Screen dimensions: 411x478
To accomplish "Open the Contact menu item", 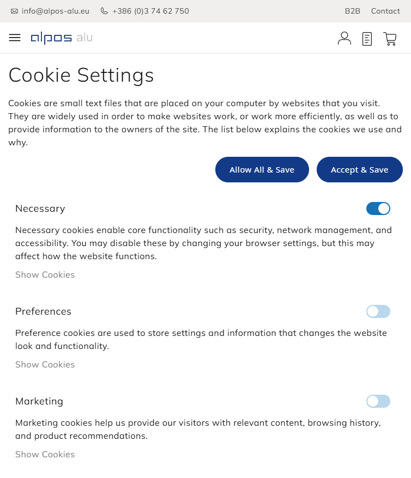I will (385, 11).
